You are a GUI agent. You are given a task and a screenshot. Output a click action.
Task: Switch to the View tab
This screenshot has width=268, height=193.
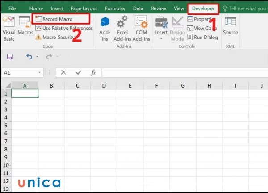pyautogui.click(x=179, y=8)
